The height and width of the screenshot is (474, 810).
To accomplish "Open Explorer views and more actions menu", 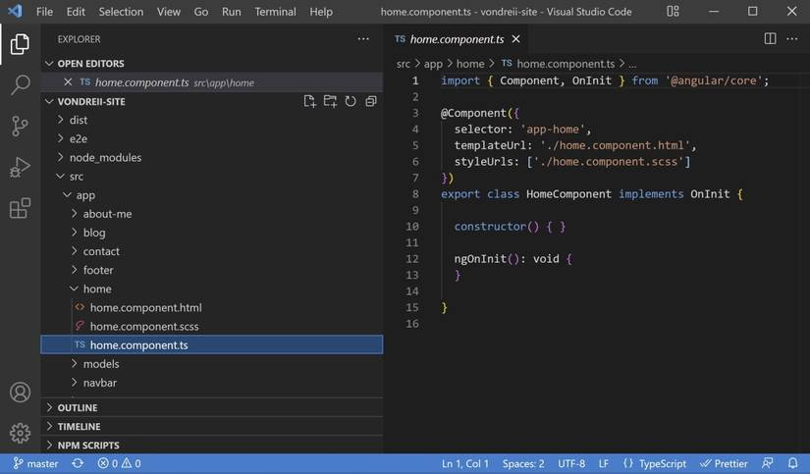I will pos(363,39).
